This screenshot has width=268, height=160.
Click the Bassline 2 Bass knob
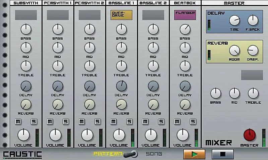153,29
